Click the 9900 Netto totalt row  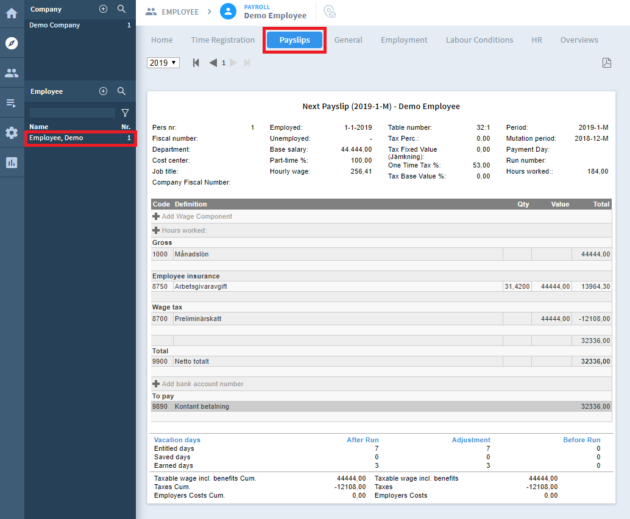point(381,361)
